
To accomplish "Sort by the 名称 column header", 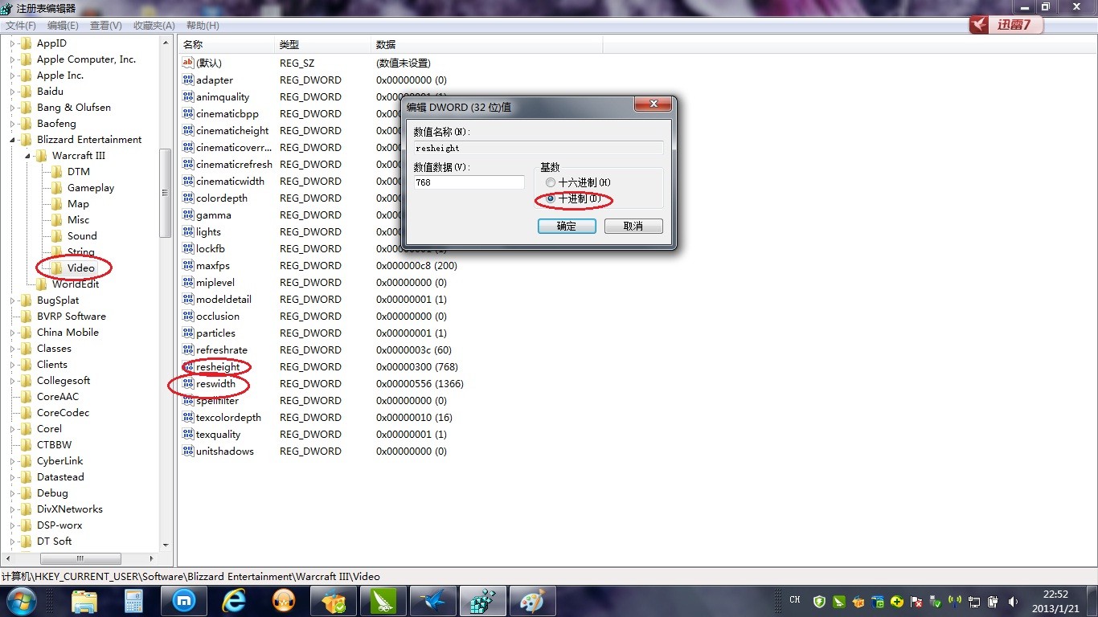I will [x=226, y=44].
